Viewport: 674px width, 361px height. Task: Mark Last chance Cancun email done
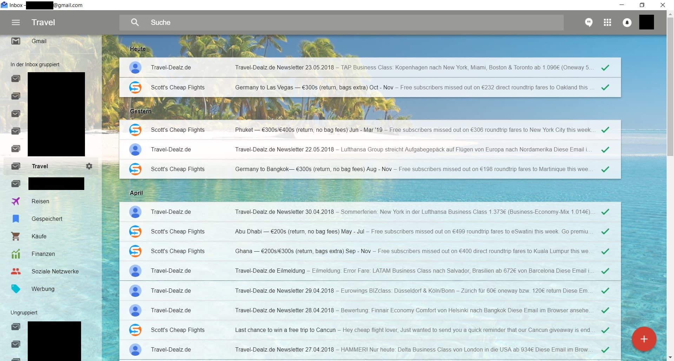[605, 330]
